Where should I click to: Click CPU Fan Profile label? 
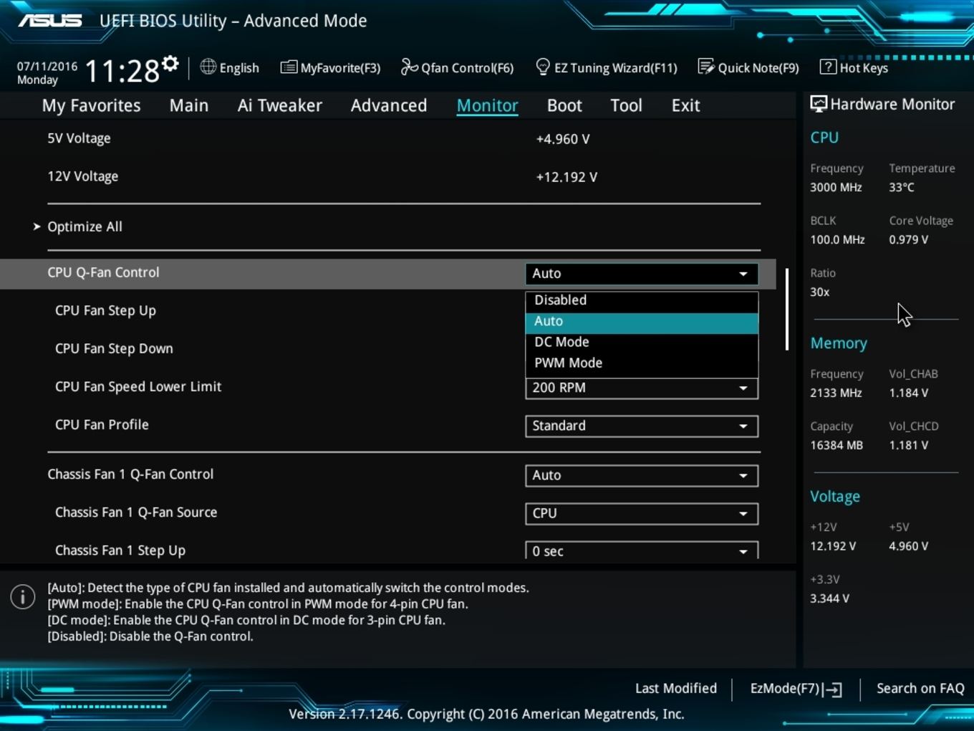point(102,424)
